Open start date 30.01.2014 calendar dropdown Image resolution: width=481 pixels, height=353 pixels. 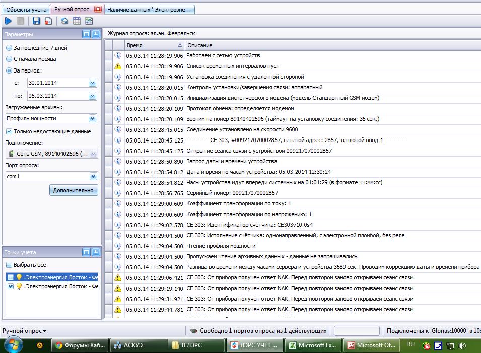click(x=92, y=83)
